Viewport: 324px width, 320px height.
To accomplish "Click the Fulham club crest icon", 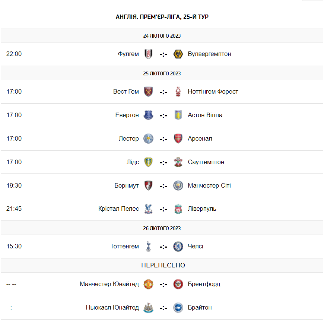I will click(149, 54).
